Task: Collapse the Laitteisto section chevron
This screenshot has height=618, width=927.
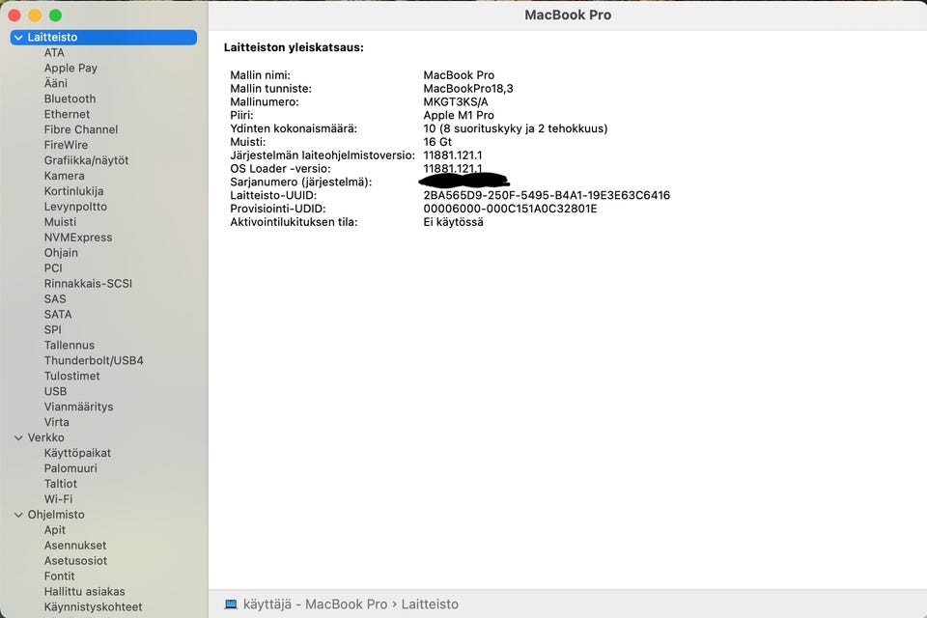Action: tap(18, 38)
